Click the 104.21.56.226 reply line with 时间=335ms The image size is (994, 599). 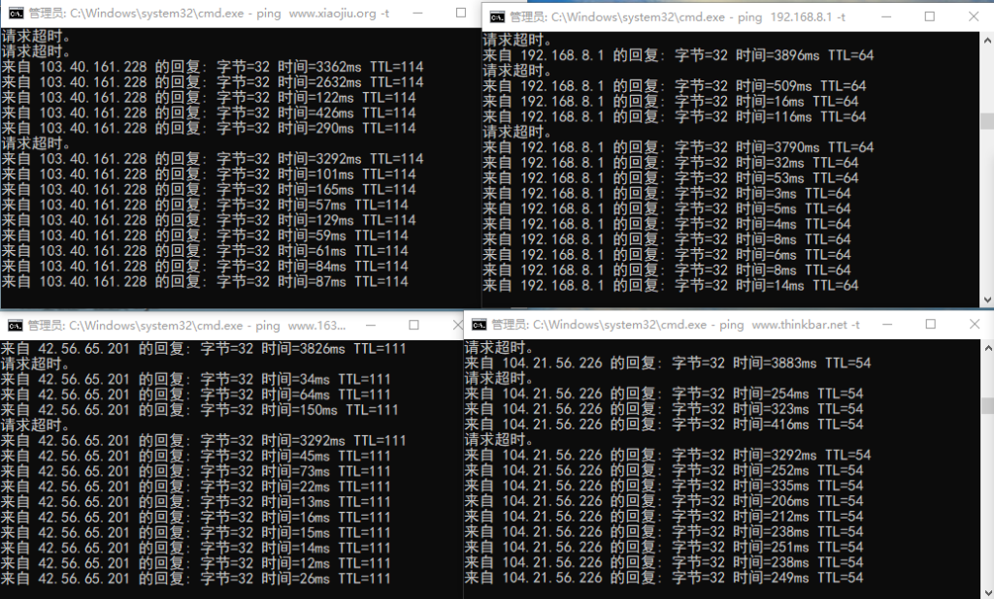tap(664, 486)
